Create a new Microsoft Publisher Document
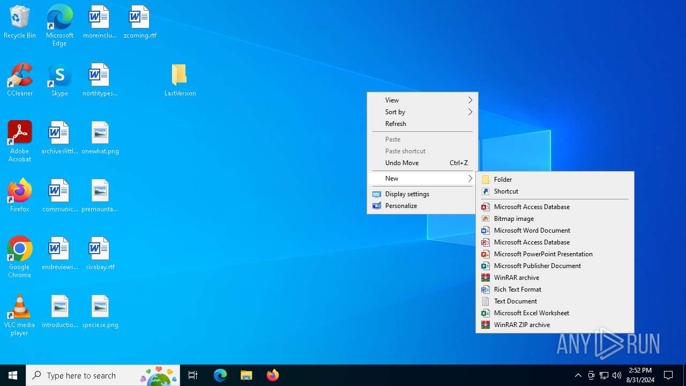Screen dimensions: 686x386 pos(555,266)
